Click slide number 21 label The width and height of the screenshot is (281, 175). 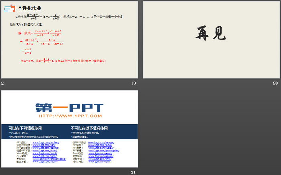pyautogui.click(x=133, y=172)
